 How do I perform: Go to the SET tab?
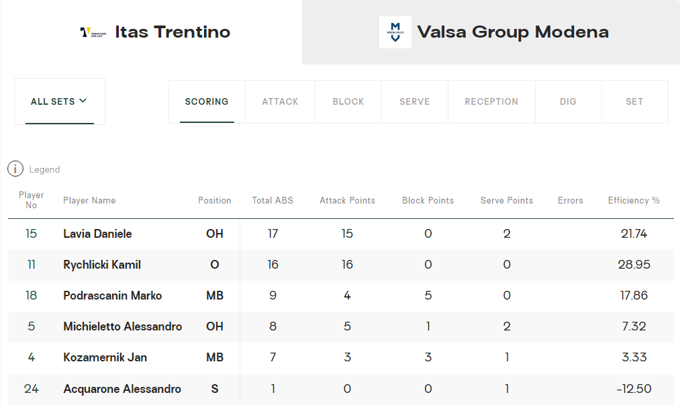[x=634, y=101]
